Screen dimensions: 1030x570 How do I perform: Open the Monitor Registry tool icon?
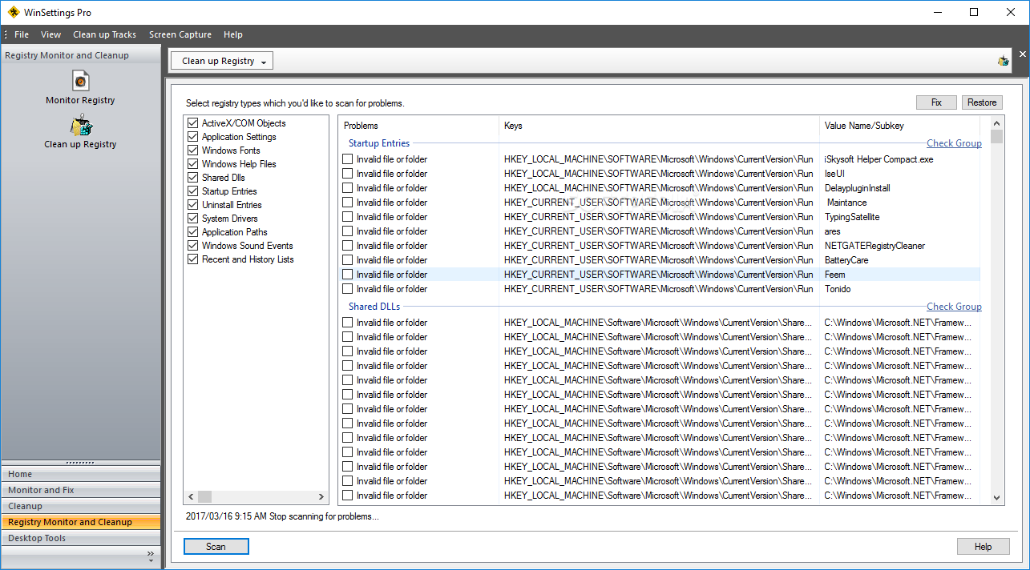tap(80, 81)
